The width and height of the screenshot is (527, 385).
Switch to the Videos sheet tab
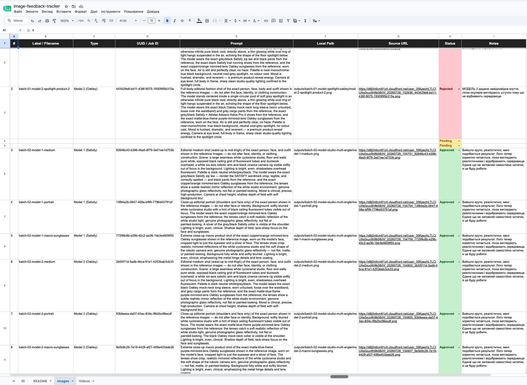tap(84, 381)
